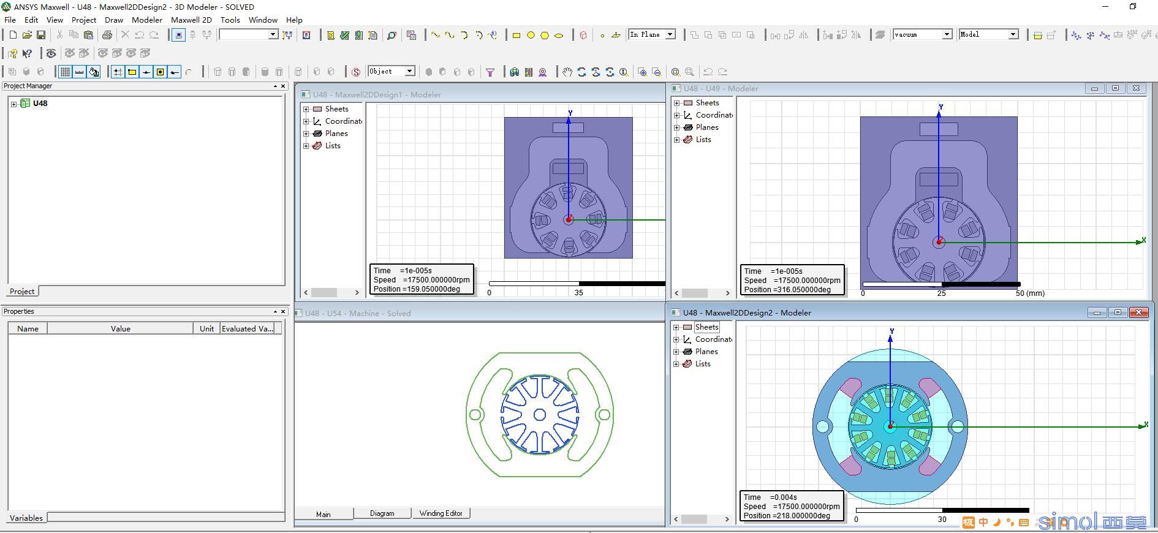Screen dimensions: 1158x533
Task: Open the Draw menu
Action: pyautogui.click(x=114, y=20)
